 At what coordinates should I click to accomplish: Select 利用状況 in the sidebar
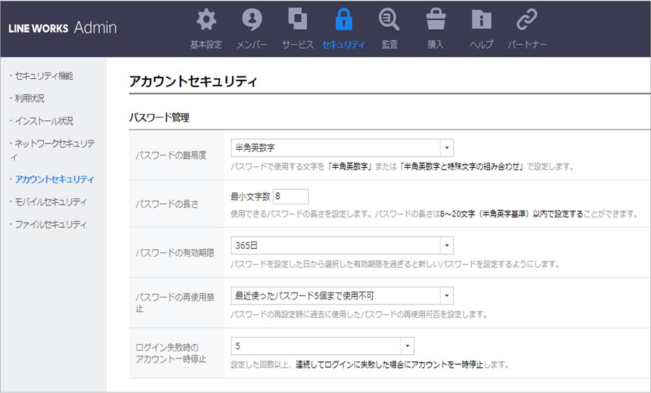coord(30,98)
